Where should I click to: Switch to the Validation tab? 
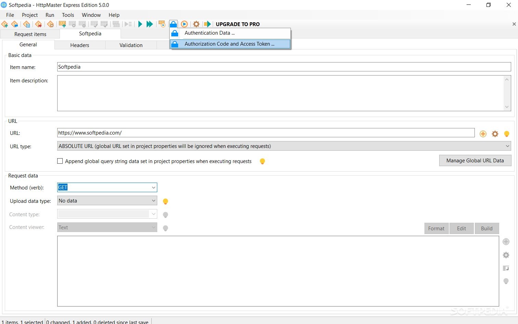(x=131, y=45)
